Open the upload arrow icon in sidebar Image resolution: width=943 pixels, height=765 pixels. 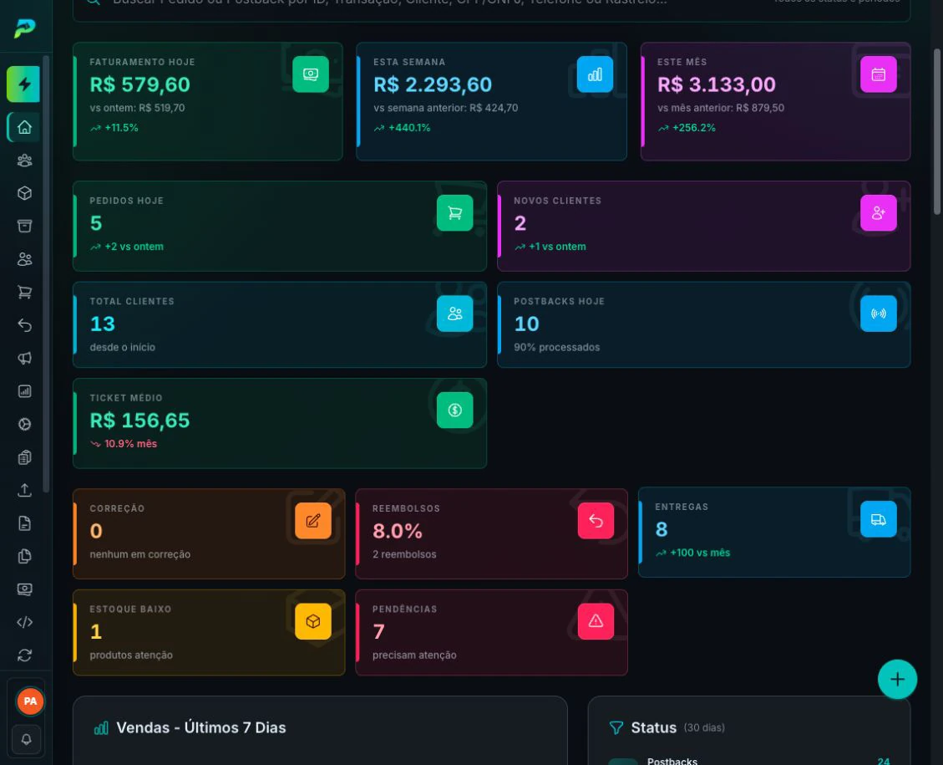[24, 490]
